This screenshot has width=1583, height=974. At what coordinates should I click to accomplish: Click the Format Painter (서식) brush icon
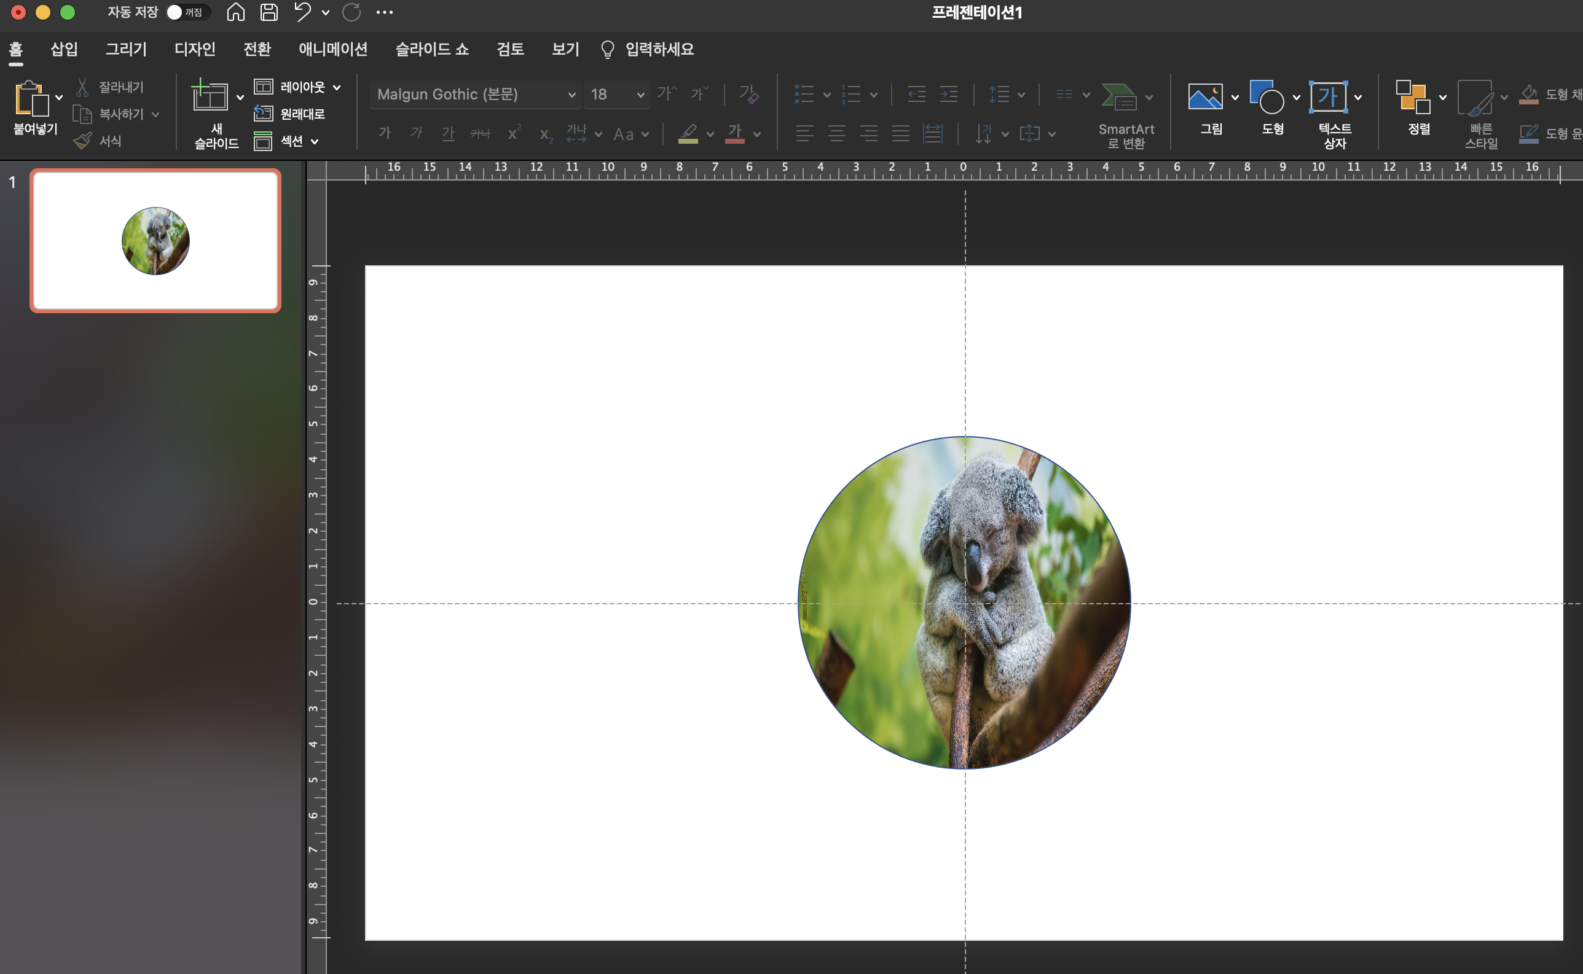pyautogui.click(x=82, y=141)
